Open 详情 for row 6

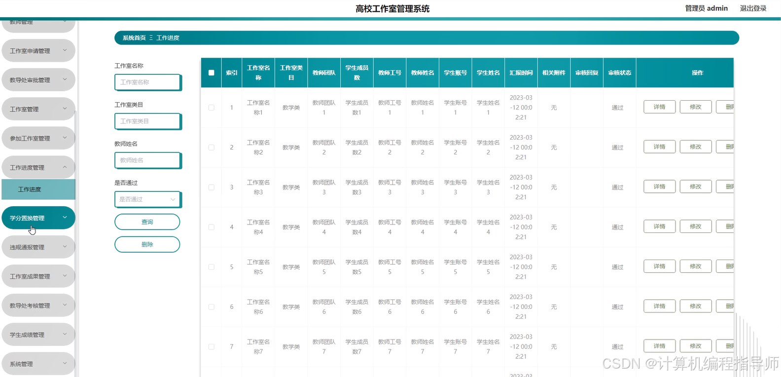click(659, 306)
